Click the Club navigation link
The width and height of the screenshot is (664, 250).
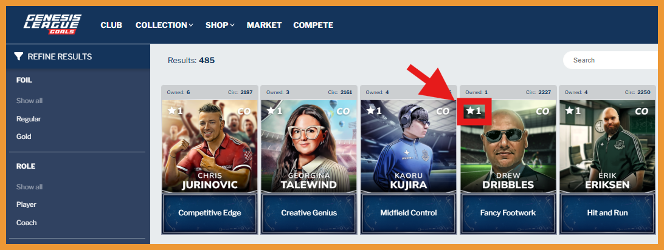point(111,25)
